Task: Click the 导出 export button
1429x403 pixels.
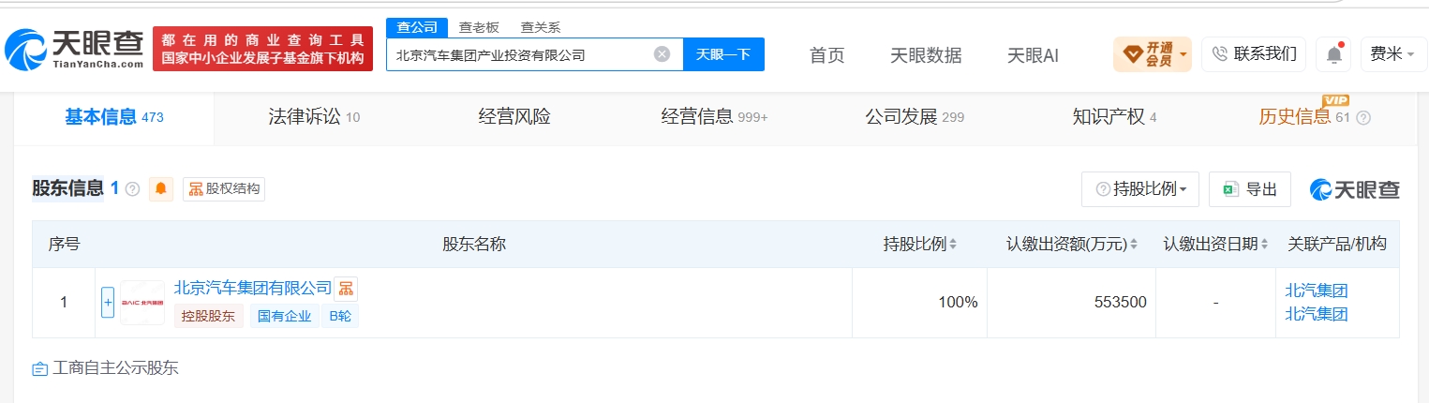Action: coord(1250,189)
